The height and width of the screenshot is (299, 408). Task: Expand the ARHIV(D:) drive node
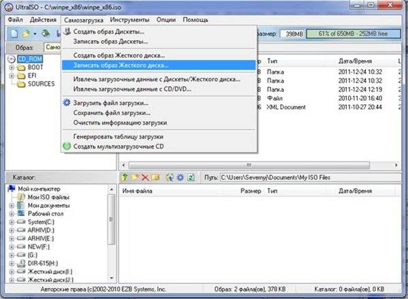point(12,230)
